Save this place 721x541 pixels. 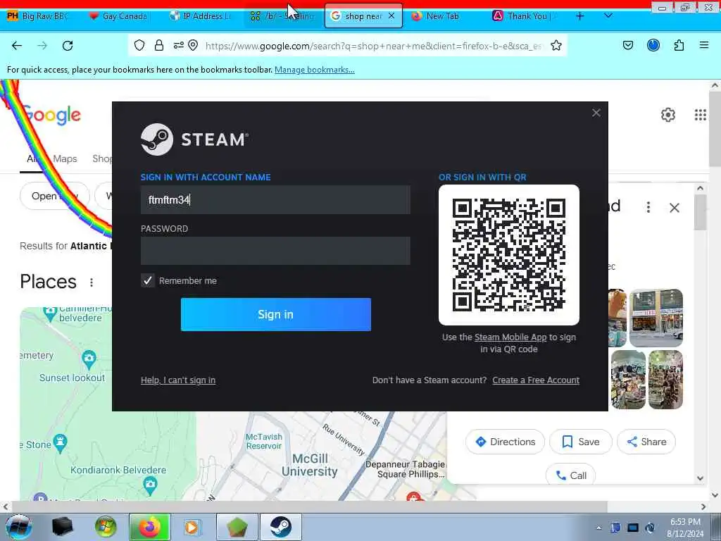[581, 442]
